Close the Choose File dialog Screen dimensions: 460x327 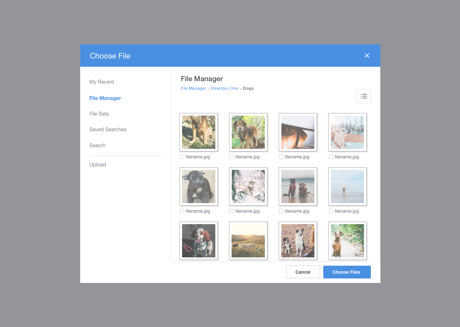pyautogui.click(x=367, y=56)
